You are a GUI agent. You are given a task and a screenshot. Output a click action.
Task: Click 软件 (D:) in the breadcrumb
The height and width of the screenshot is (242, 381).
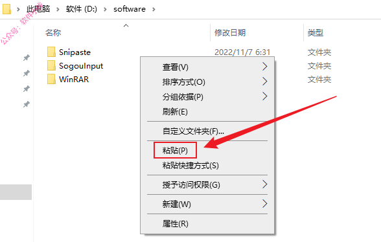[82, 9]
